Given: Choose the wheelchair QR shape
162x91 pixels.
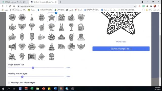Looking at the screenshot, I should coord(12,57).
